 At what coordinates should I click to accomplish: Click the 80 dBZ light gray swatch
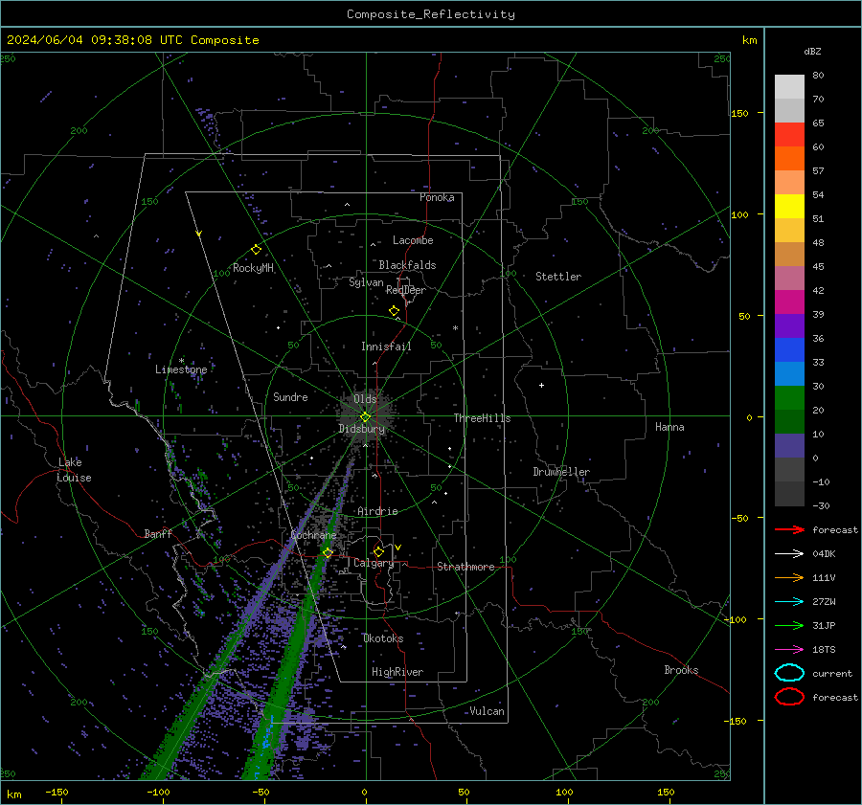[789, 86]
